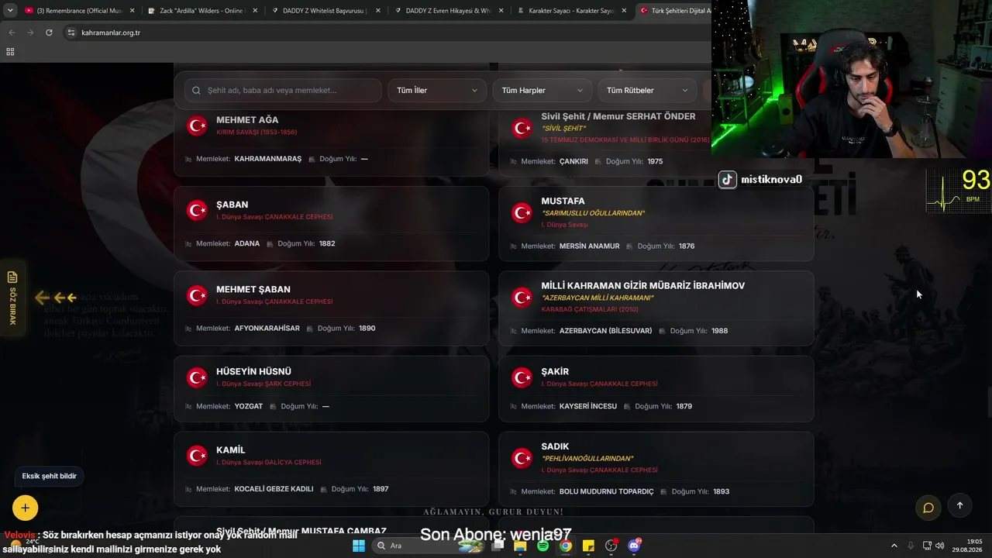Expand the Tüm İller dropdown
The width and height of the screenshot is (992, 558).
[437, 91]
